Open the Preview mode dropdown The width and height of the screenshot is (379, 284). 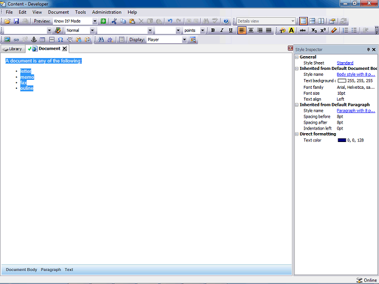click(x=95, y=21)
